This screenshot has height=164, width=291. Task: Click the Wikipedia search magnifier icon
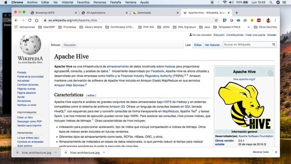[x=274, y=45]
